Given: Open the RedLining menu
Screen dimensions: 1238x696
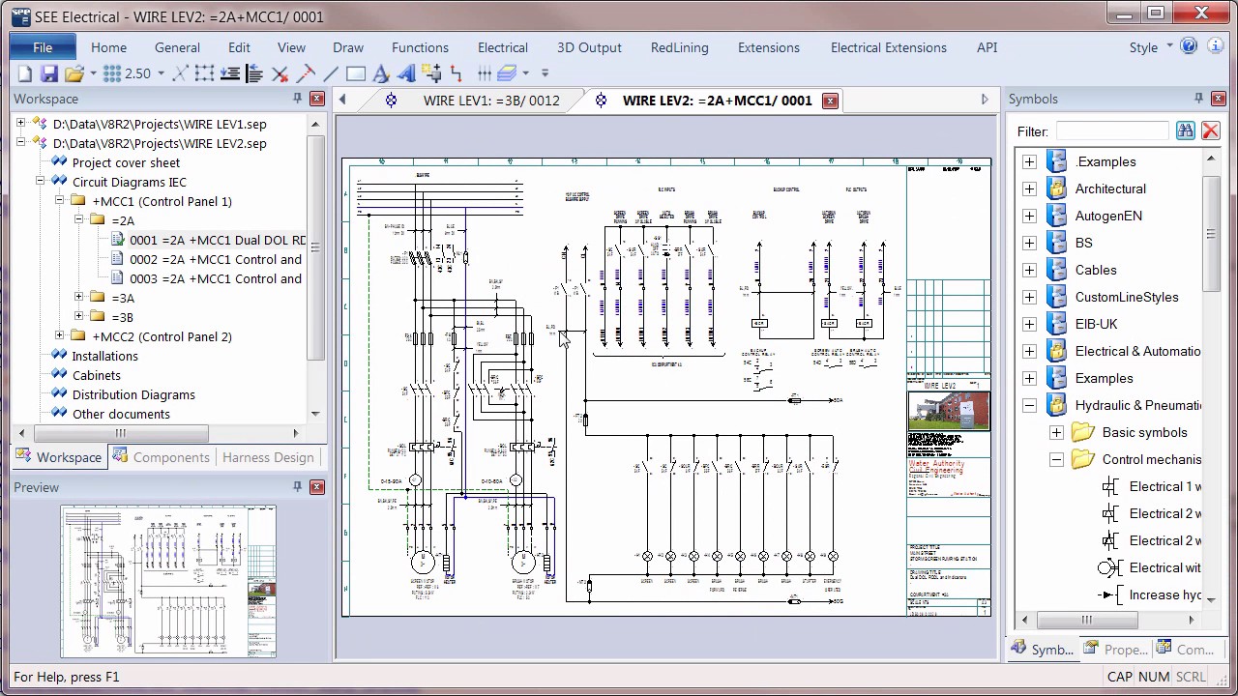Looking at the screenshot, I should tap(679, 46).
